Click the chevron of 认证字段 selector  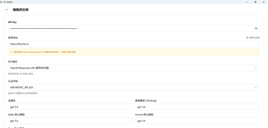[256, 87]
